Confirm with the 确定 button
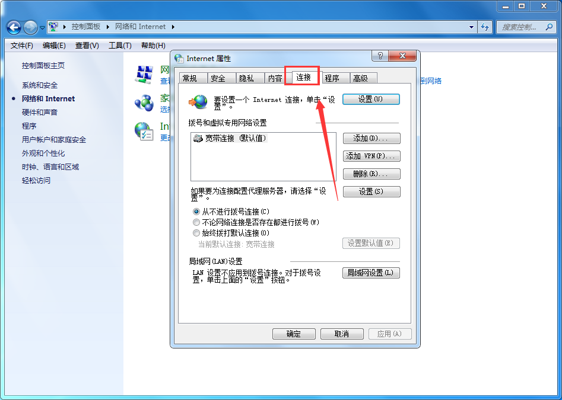This screenshot has height=400, width=562. pos(294,334)
